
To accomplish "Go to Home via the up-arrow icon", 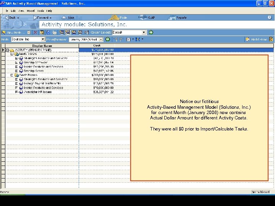I will click(64, 18).
